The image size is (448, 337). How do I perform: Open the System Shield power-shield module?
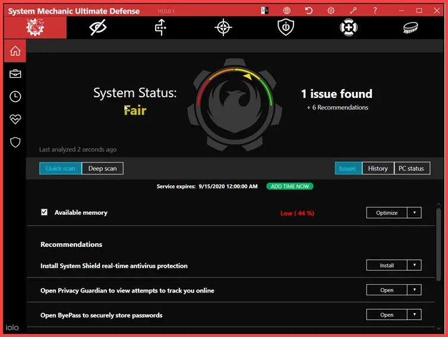coord(286,27)
